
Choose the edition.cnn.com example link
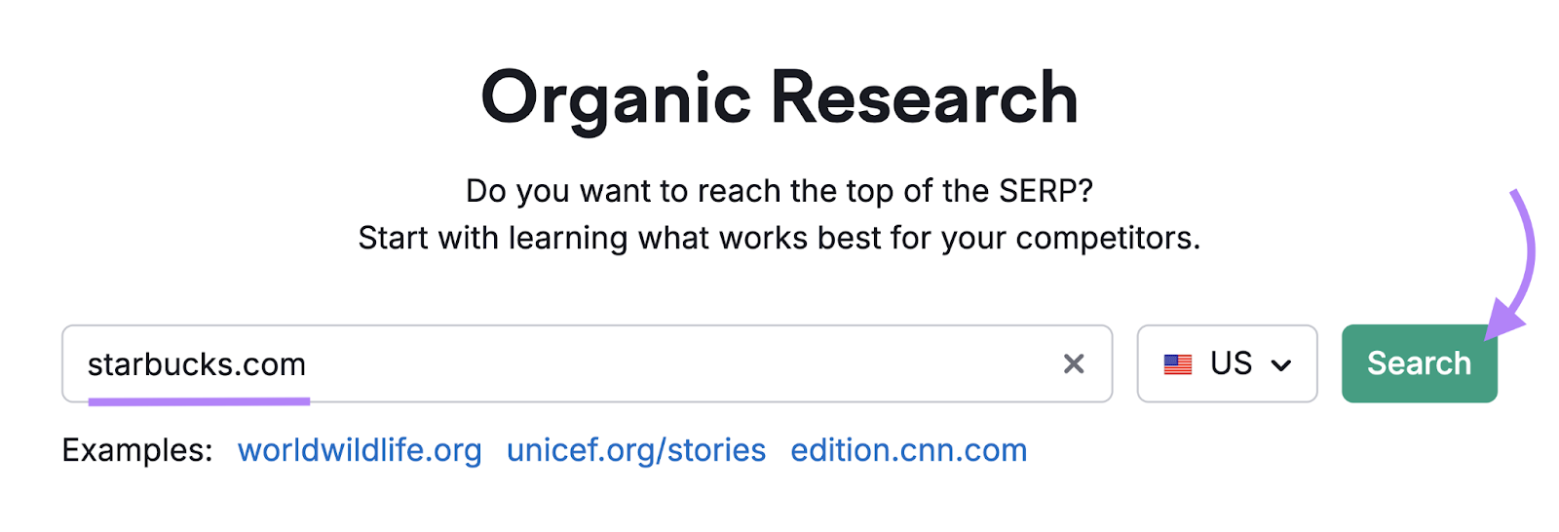(908, 450)
